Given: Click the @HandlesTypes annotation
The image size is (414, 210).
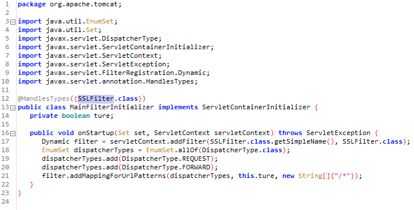Looking at the screenshot, I should pos(44,98).
